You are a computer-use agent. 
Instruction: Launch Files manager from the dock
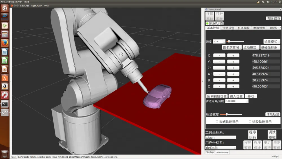[5, 34]
